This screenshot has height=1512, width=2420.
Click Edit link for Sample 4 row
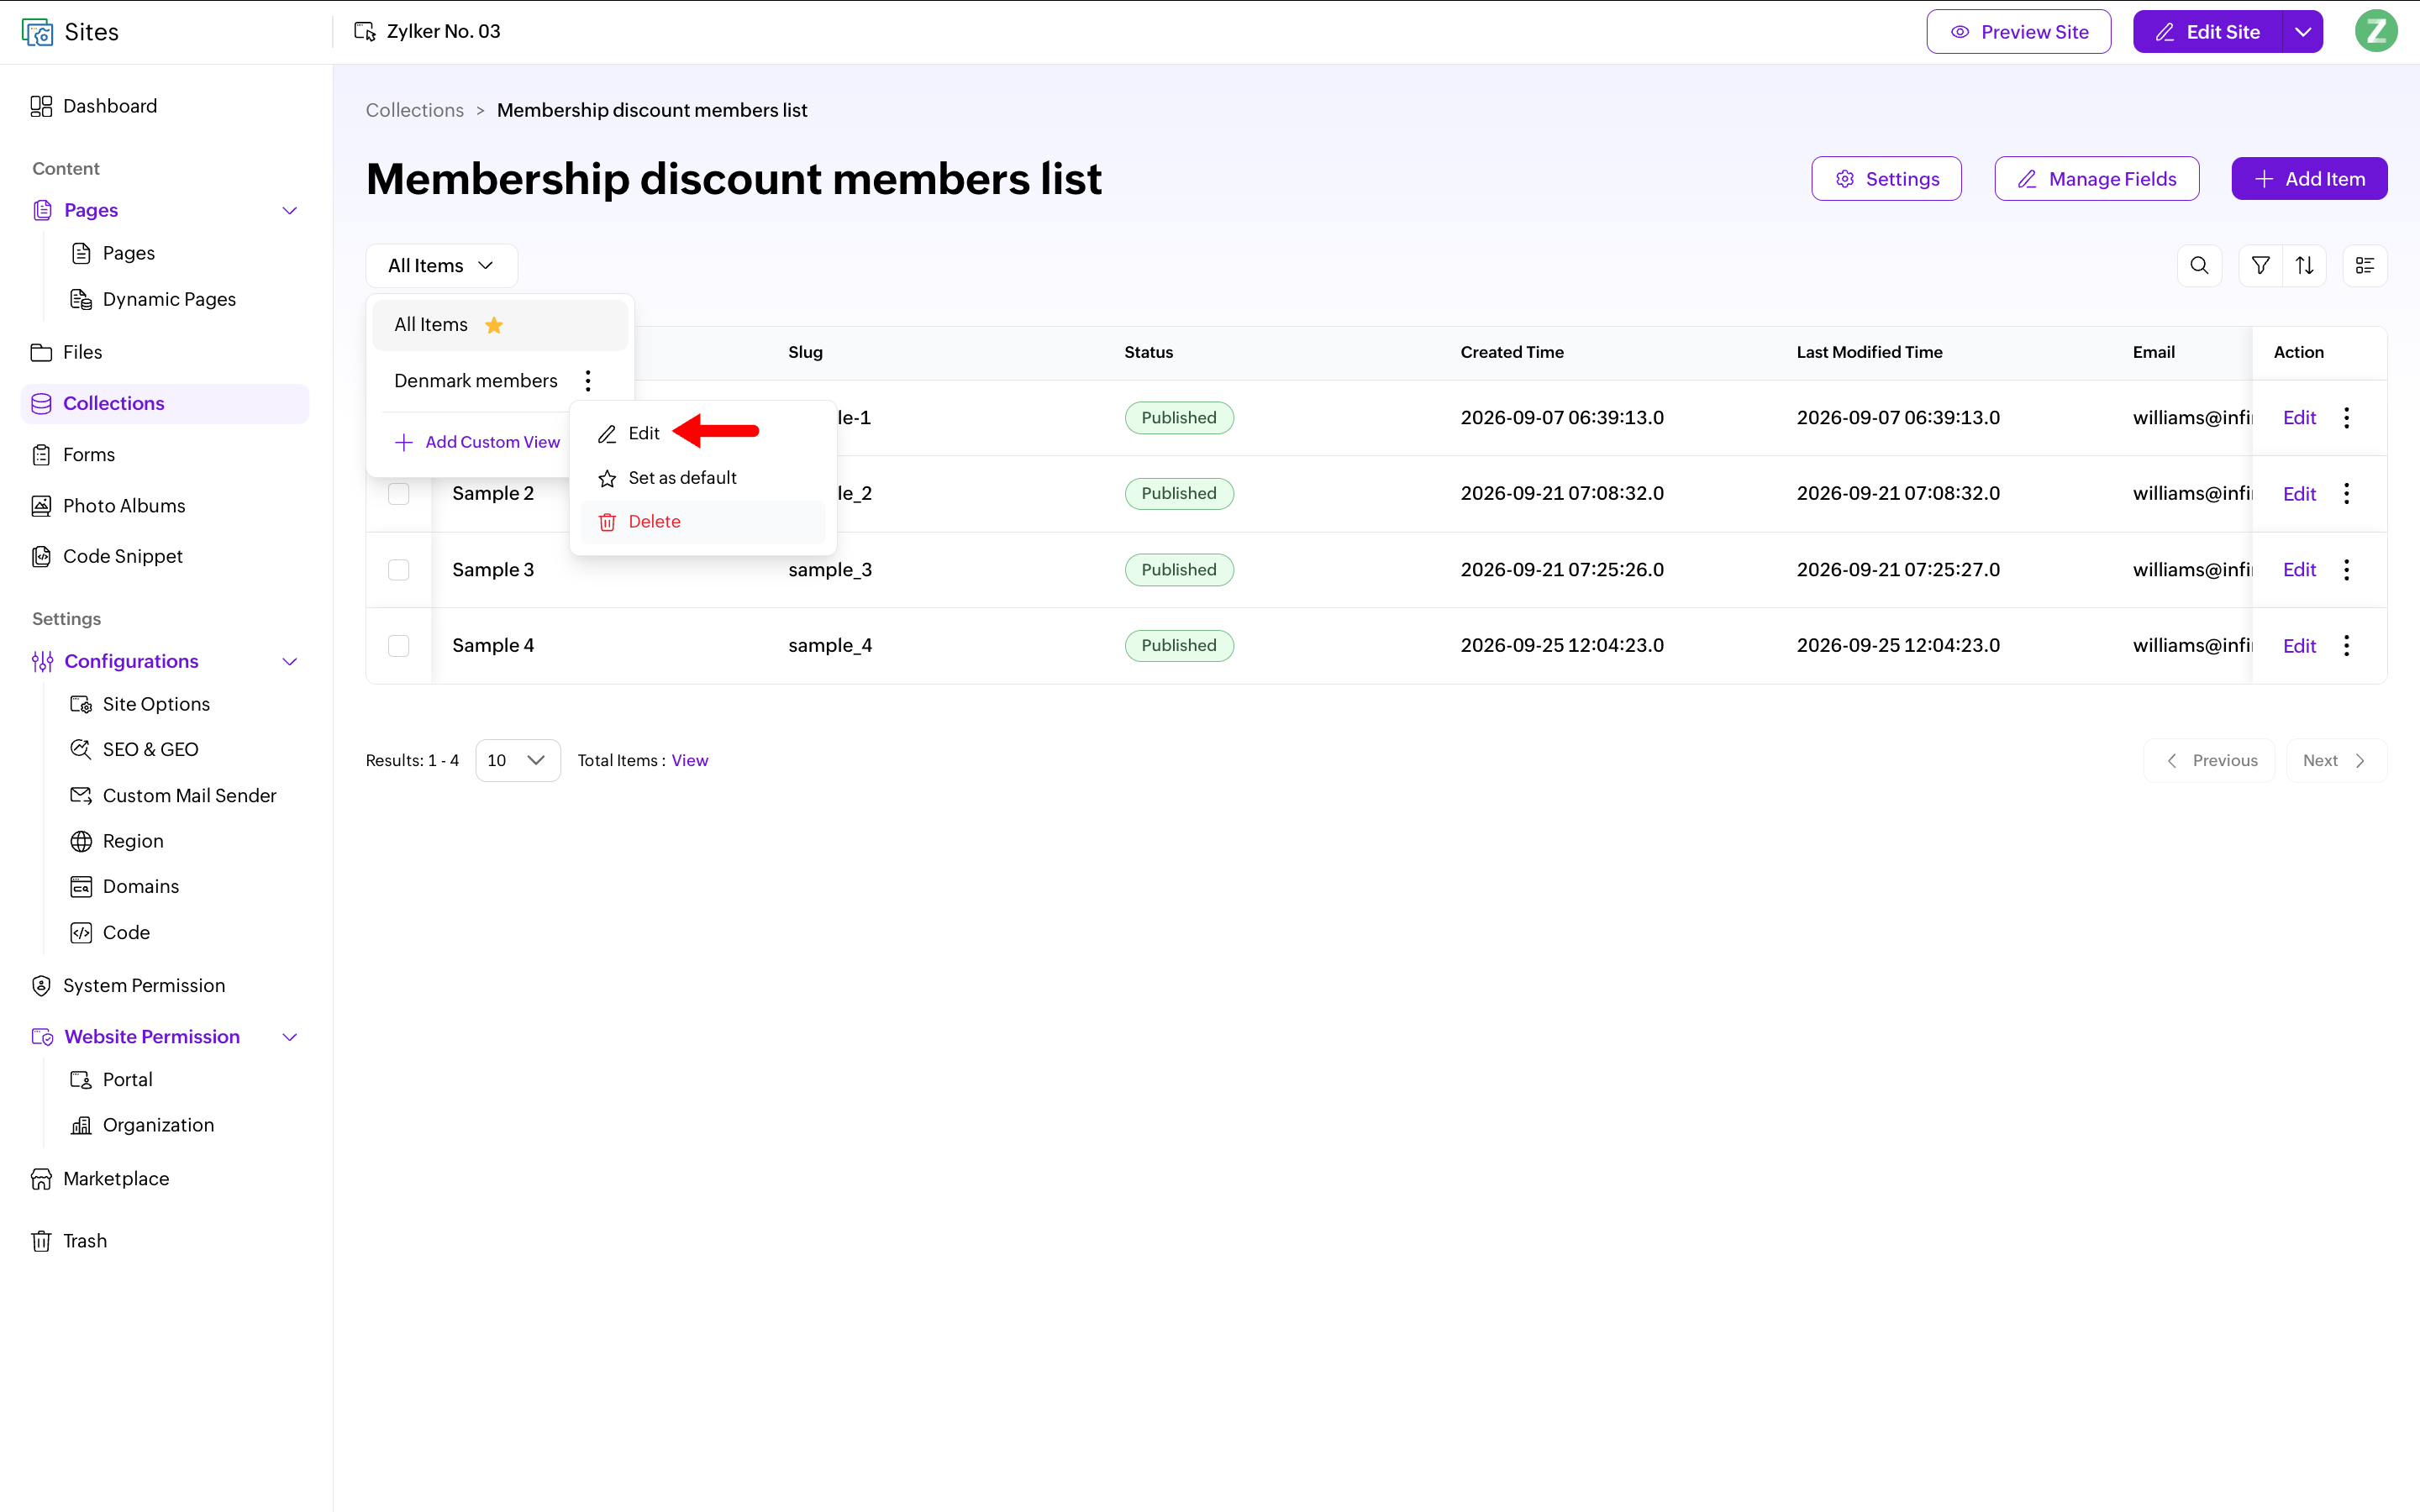point(2299,646)
